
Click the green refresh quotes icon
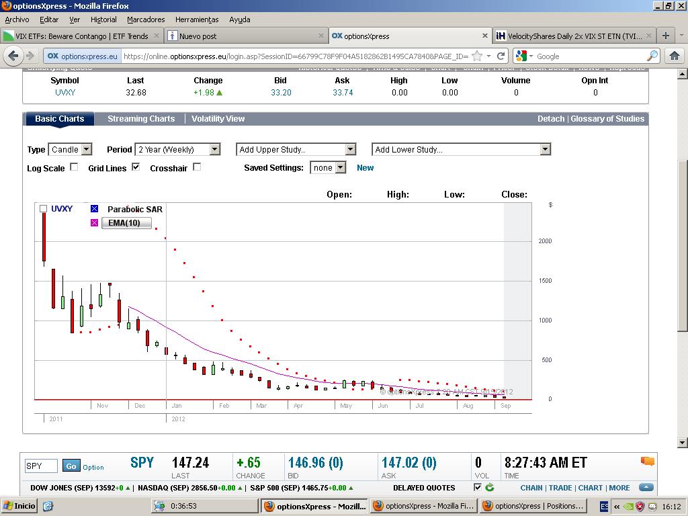click(489, 487)
